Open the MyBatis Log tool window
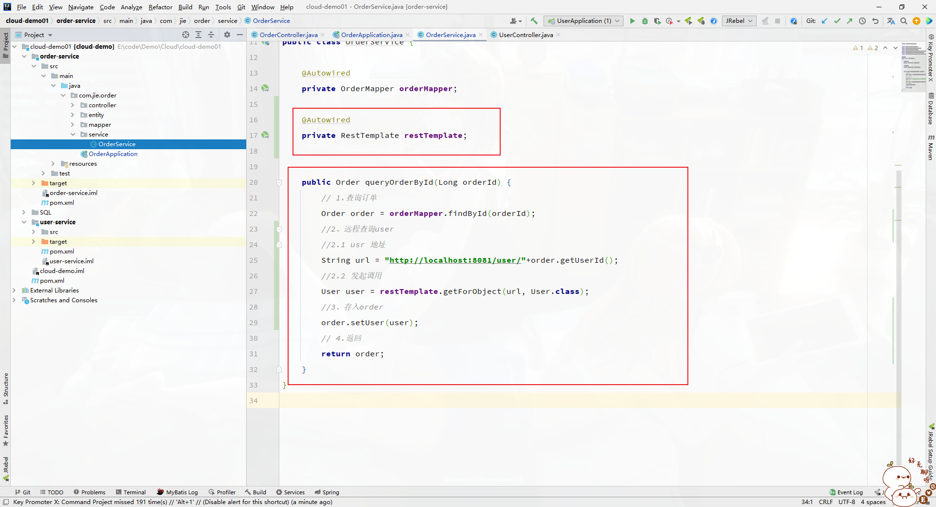This screenshot has width=936, height=507. click(x=177, y=492)
